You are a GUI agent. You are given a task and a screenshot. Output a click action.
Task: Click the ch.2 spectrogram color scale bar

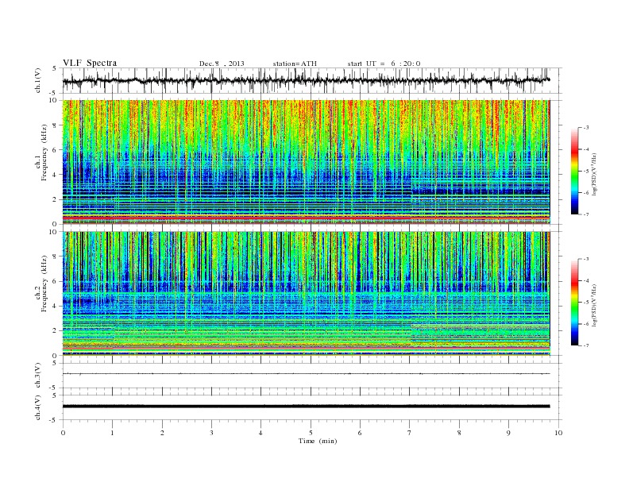(x=574, y=302)
